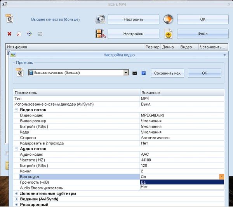233x207 pixels.
Task: Close the Настройка видео dialog
Action: point(224,55)
